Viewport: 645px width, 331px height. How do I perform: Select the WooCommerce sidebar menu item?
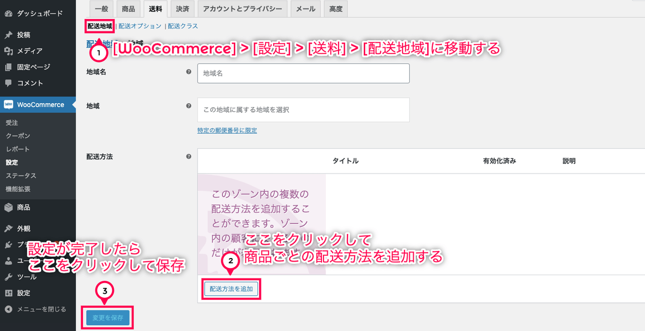click(38, 105)
